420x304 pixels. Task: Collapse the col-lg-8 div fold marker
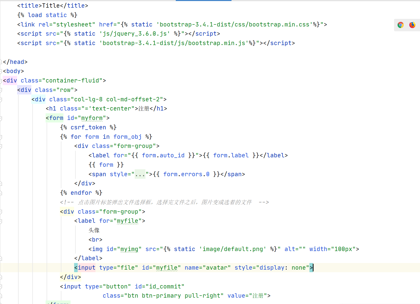pos(1,100)
